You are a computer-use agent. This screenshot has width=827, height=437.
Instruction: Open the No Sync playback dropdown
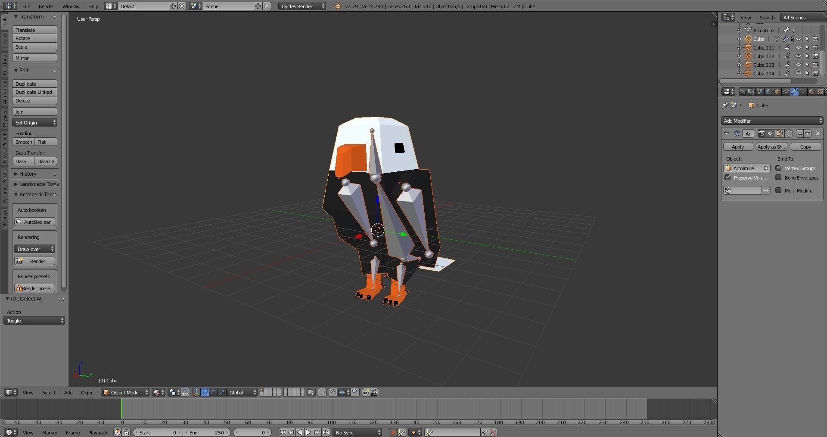(358, 432)
